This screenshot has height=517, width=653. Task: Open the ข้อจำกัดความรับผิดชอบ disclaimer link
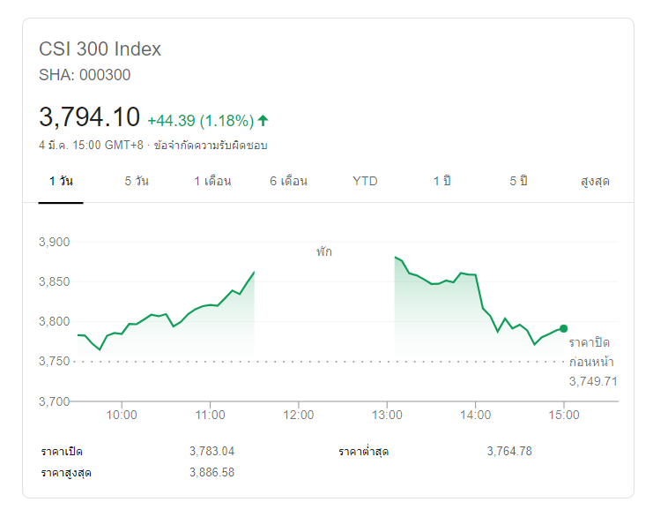[x=210, y=145]
